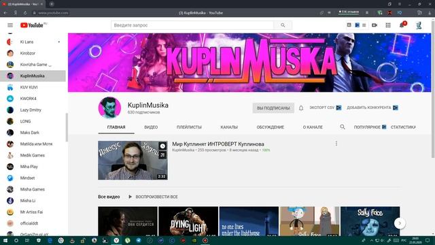Viewport: 435px width, 245px height.
Task: Open Mr Artiss Fai subscription in sidebar
Action: 33,212
